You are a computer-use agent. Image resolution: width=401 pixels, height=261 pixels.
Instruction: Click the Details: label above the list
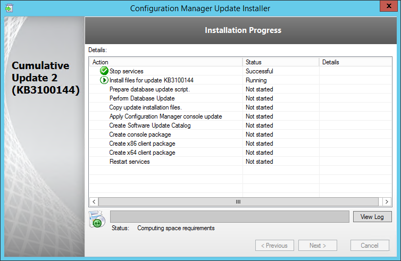97,50
